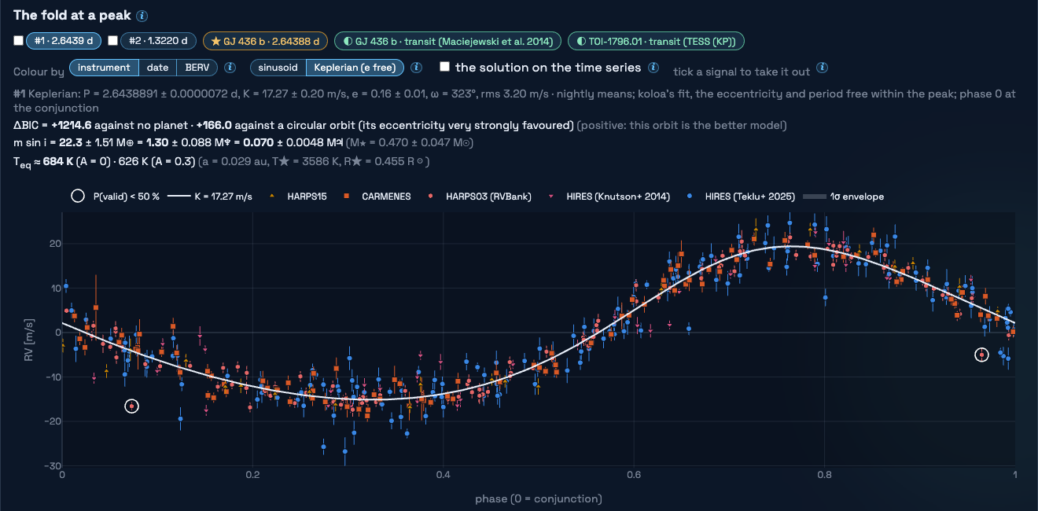This screenshot has width=1038, height=511.
Task: Colour points by date
Action: (x=157, y=68)
